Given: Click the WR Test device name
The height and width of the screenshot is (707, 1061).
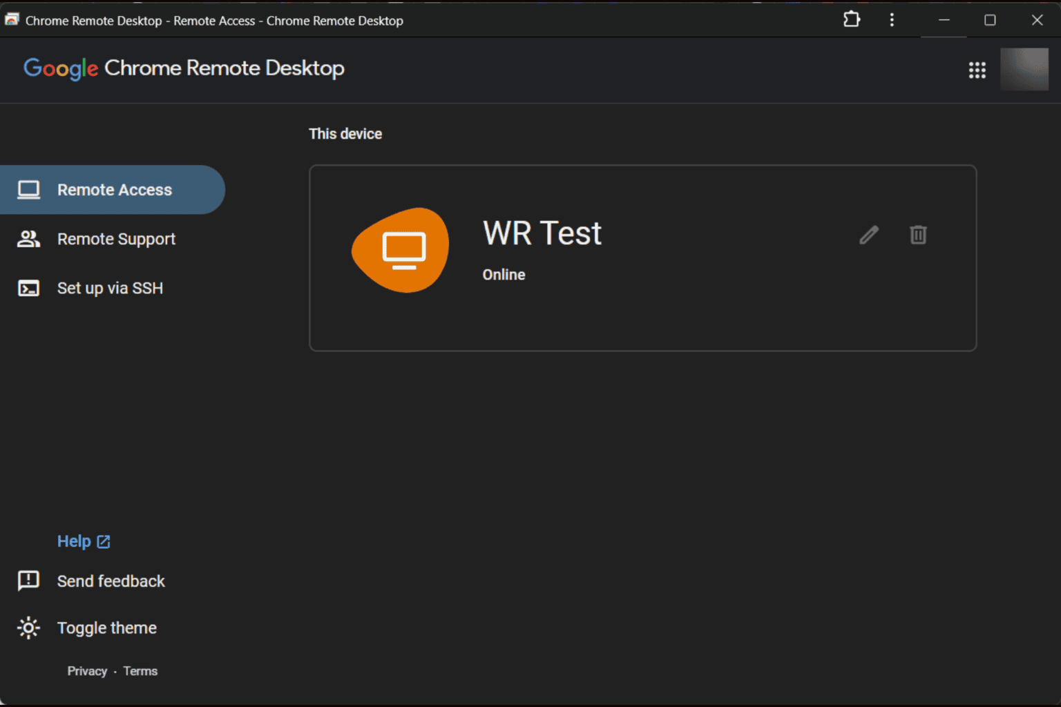Looking at the screenshot, I should click(x=542, y=233).
